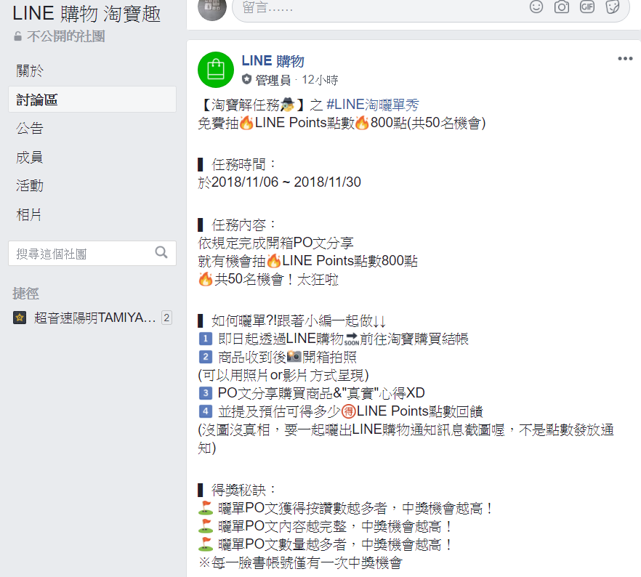The image size is (641, 577).
Task: Click the notification badge 2 on shortcut
Action: 166,318
